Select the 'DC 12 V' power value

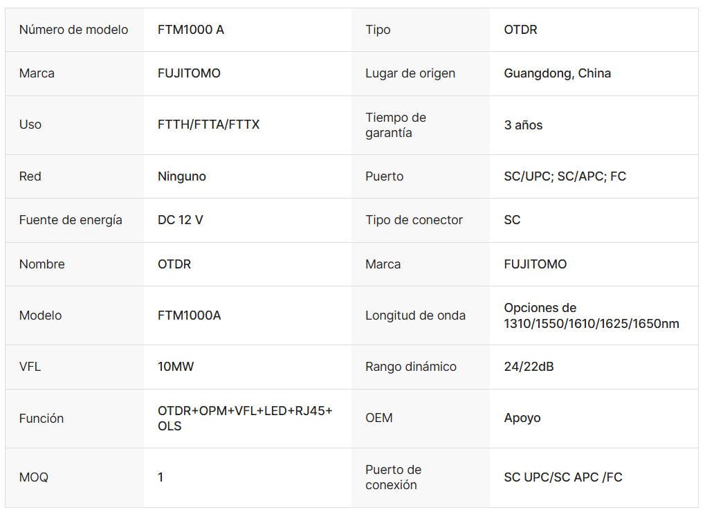[181, 220]
